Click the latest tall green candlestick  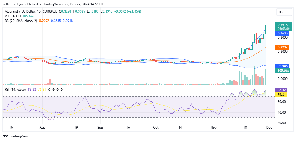point(266,30)
